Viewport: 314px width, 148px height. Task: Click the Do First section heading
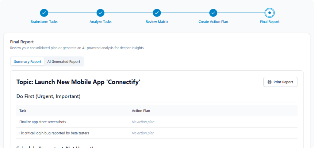point(48,96)
